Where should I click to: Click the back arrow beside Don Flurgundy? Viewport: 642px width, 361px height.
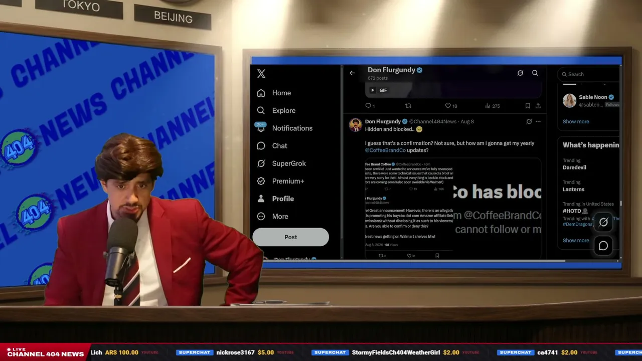pyautogui.click(x=352, y=73)
